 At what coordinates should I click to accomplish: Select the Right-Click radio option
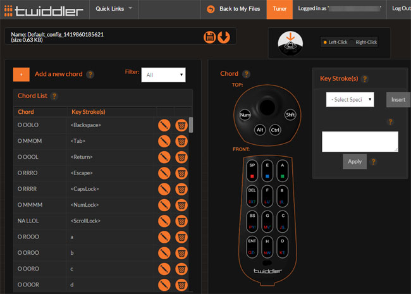click(352, 42)
